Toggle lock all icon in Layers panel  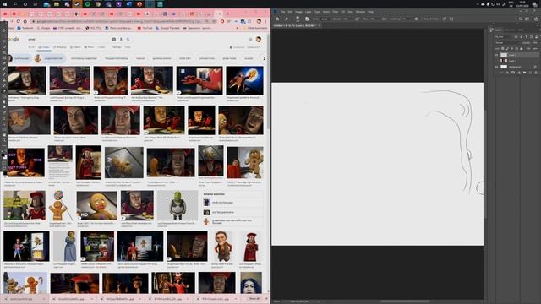coord(522,49)
